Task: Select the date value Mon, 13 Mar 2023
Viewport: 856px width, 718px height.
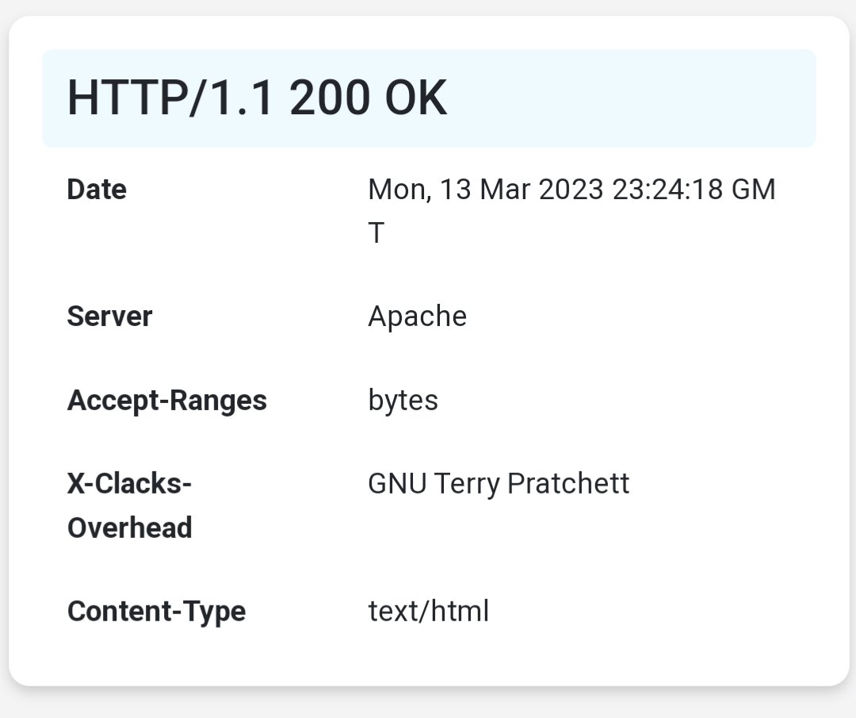Action: click(485, 190)
